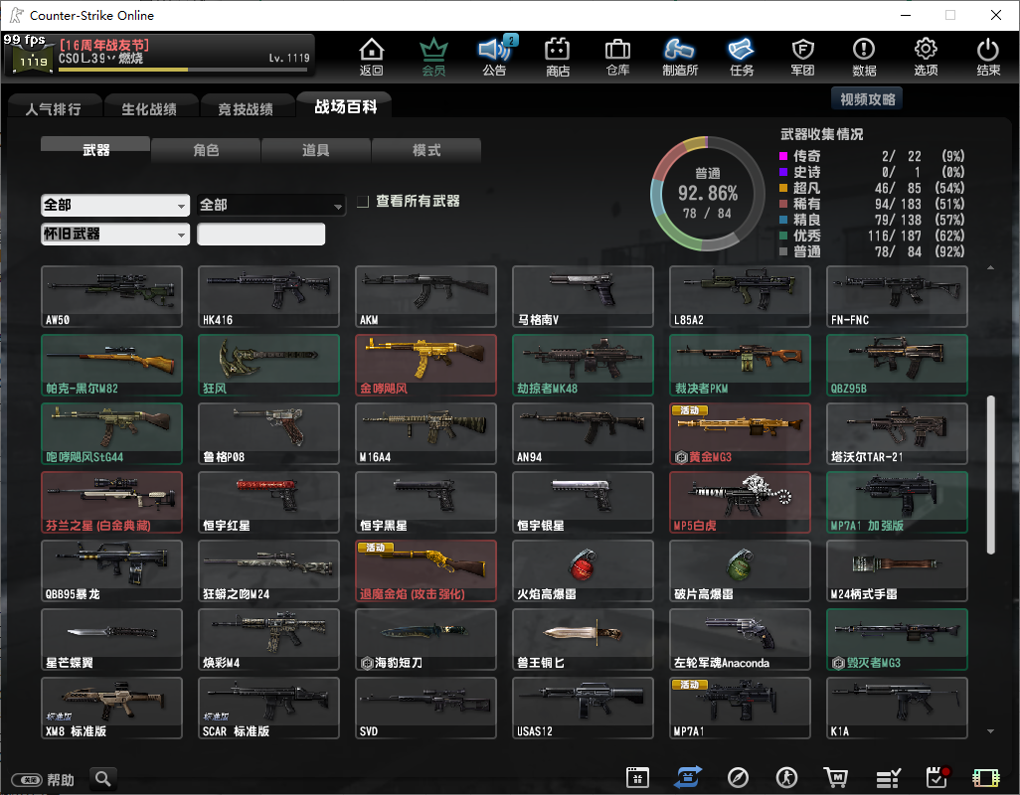Open the 制造所 crafting icon
Screen dimensions: 1020x795
point(680,57)
